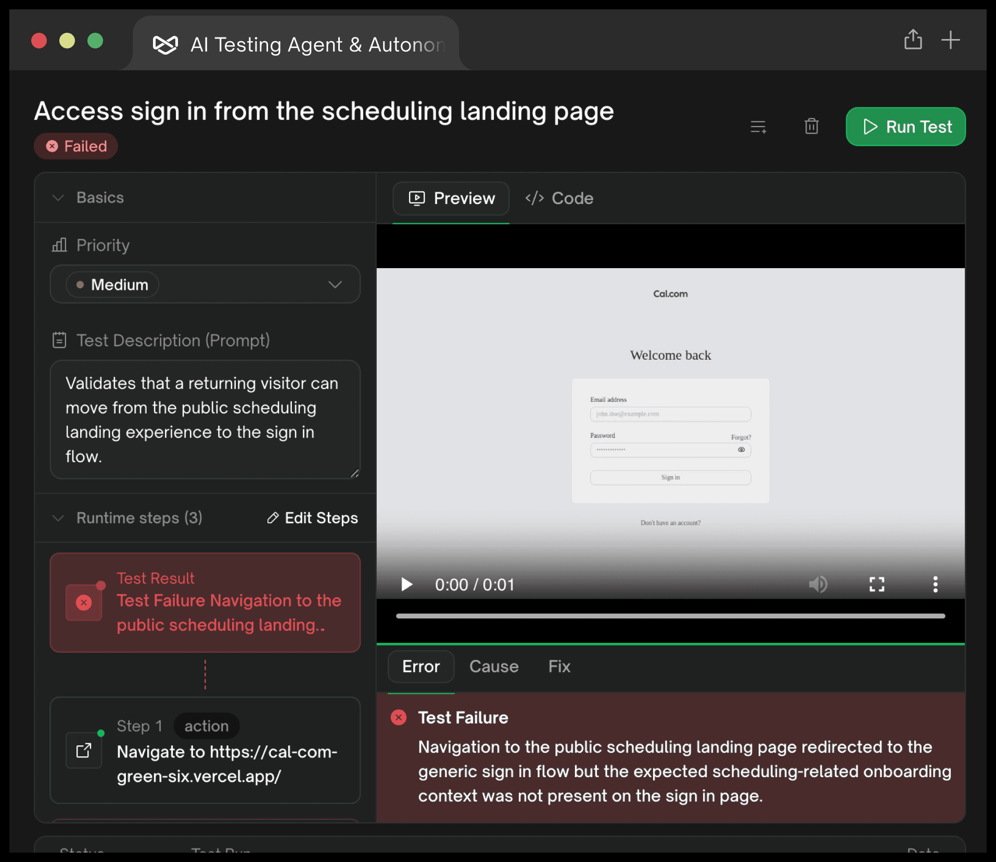
Task: Click the red Failed status badge
Action: click(76, 146)
